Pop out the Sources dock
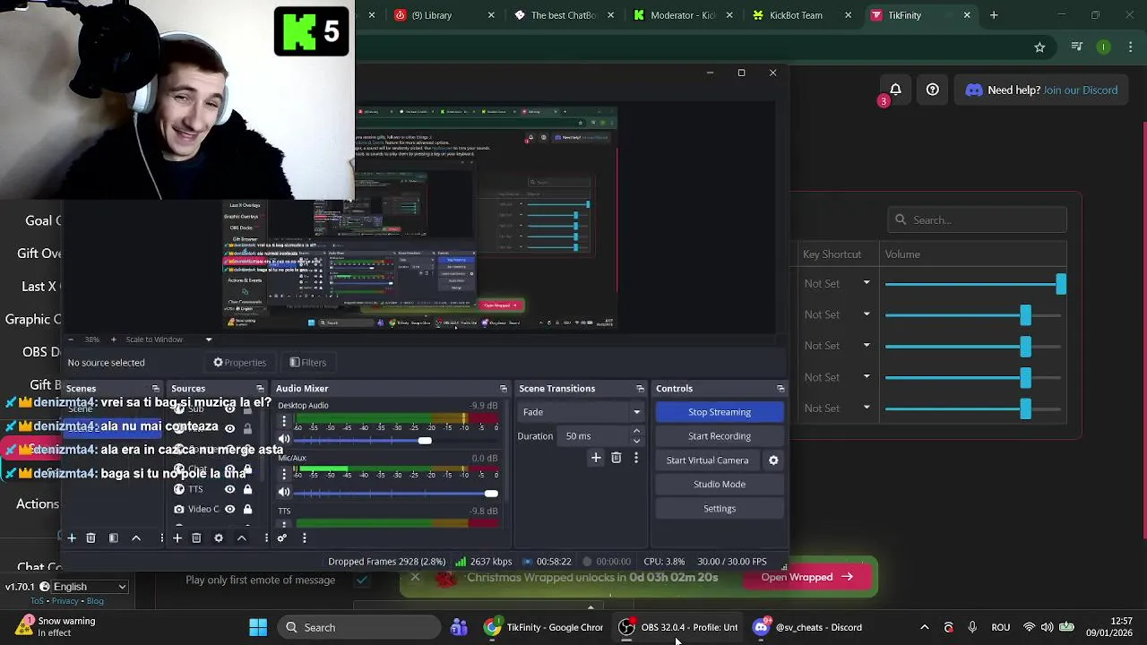The width and height of the screenshot is (1147, 645). pos(260,389)
